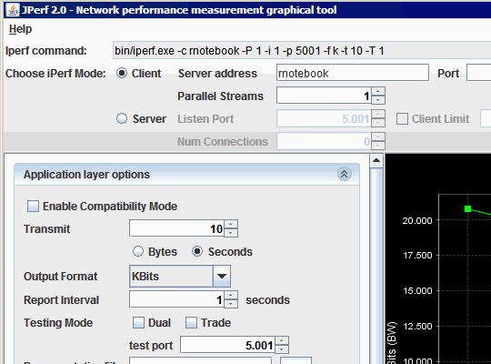The width and height of the screenshot is (491, 364).
Task: Click the 20.000 axis label on graph
Action: (417, 221)
